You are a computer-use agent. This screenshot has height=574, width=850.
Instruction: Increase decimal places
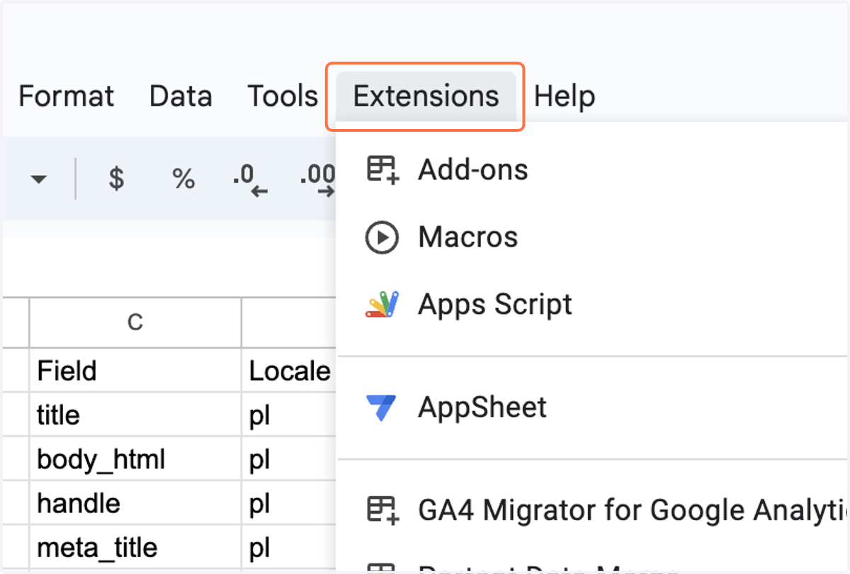[x=317, y=179]
